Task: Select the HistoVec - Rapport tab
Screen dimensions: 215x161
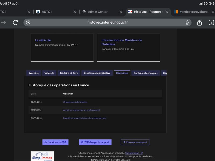Action: click(147, 12)
